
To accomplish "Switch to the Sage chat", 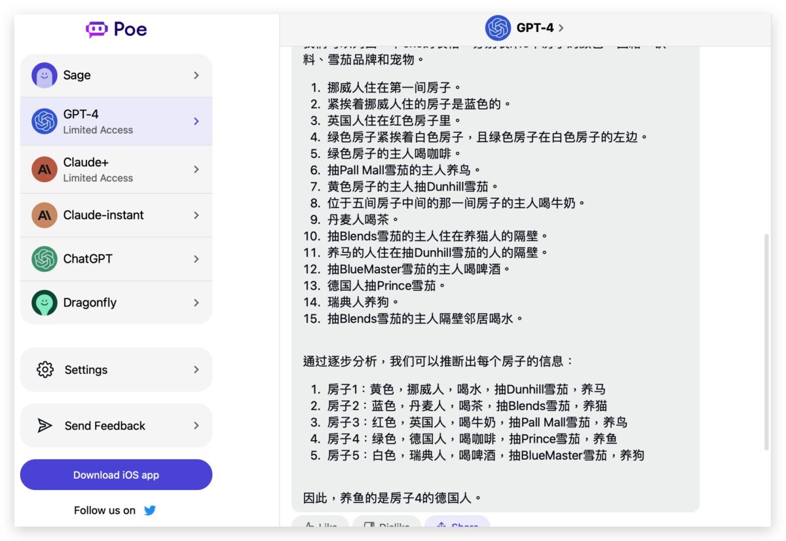I will [116, 75].
